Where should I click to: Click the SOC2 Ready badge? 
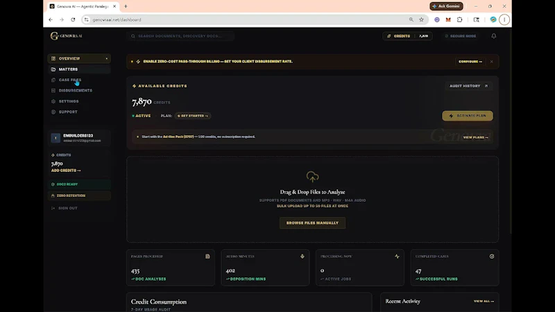(79, 184)
